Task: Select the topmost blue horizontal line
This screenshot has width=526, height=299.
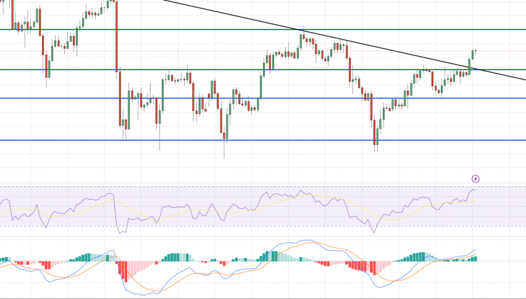Action: pos(263,30)
